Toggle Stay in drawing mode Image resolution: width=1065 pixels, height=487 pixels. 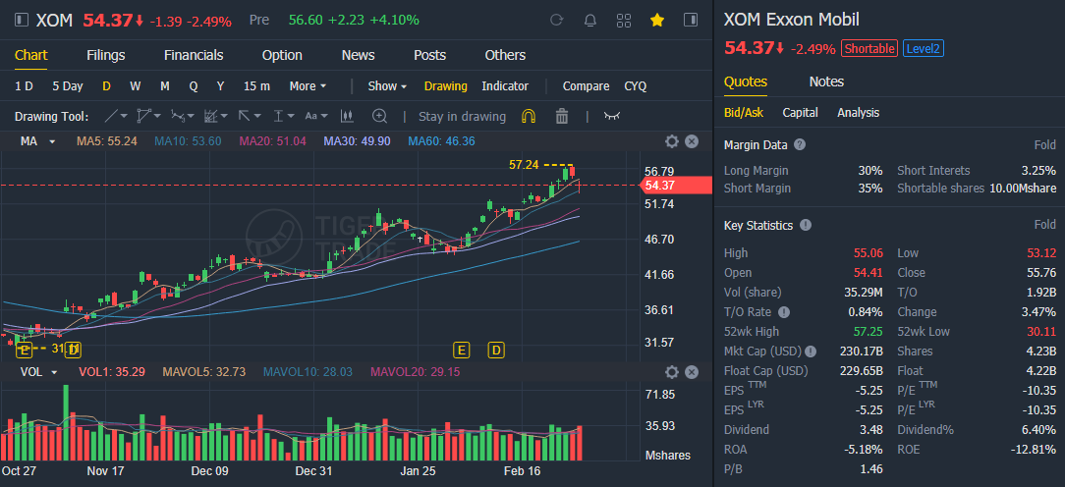pyautogui.click(x=462, y=116)
